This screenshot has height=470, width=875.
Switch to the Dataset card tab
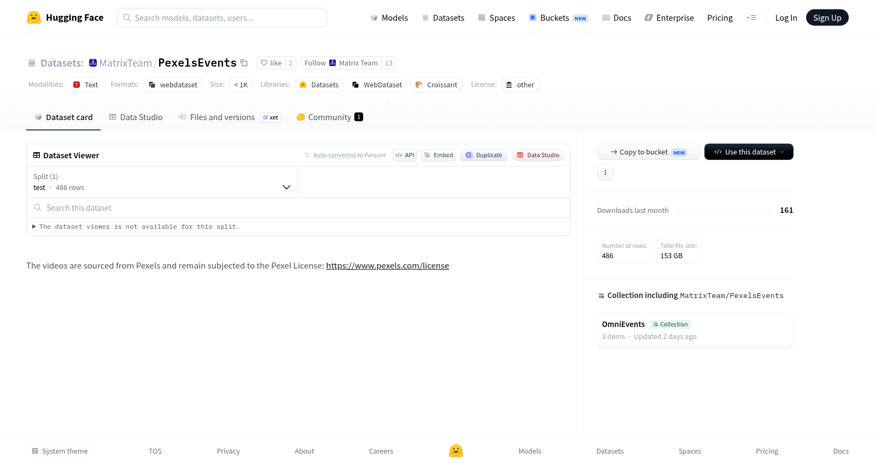(63, 117)
